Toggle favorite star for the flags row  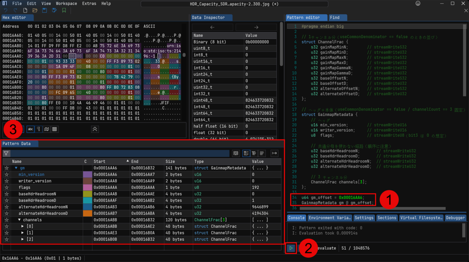[6, 187]
